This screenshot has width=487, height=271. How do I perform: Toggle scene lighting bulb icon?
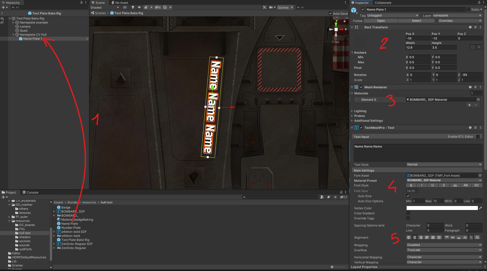(x=133, y=7)
